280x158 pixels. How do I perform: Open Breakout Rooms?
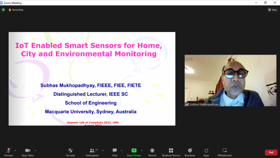[x=171, y=152]
